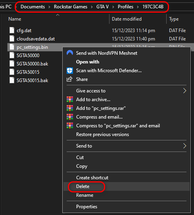Choose Restore previous versions
This screenshot has height=215, width=194.
tap(127, 134)
